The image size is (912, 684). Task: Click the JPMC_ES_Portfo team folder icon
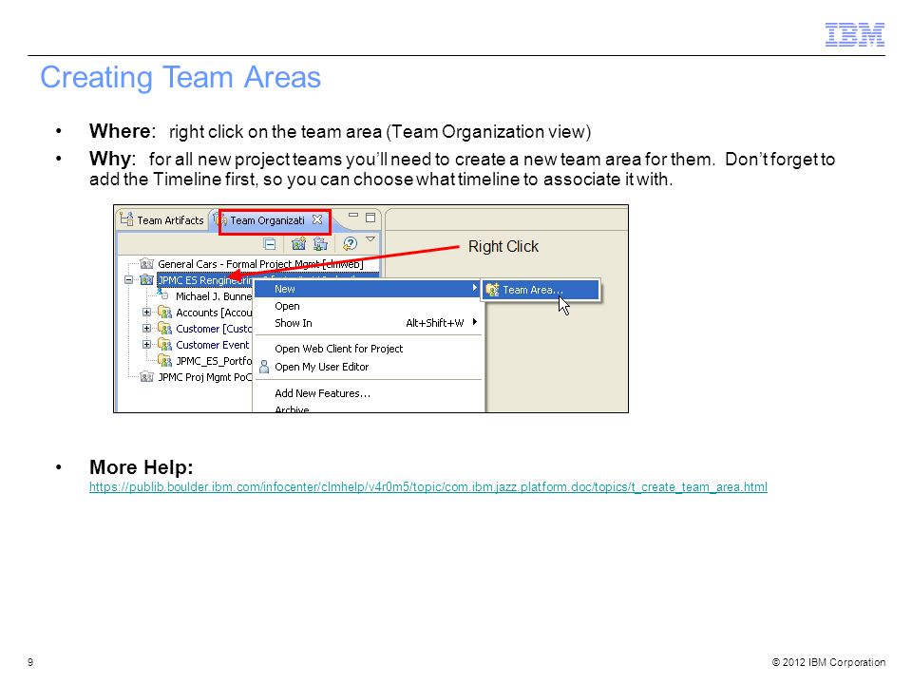tap(164, 361)
